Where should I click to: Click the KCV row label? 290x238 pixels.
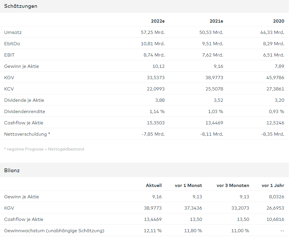9,89
